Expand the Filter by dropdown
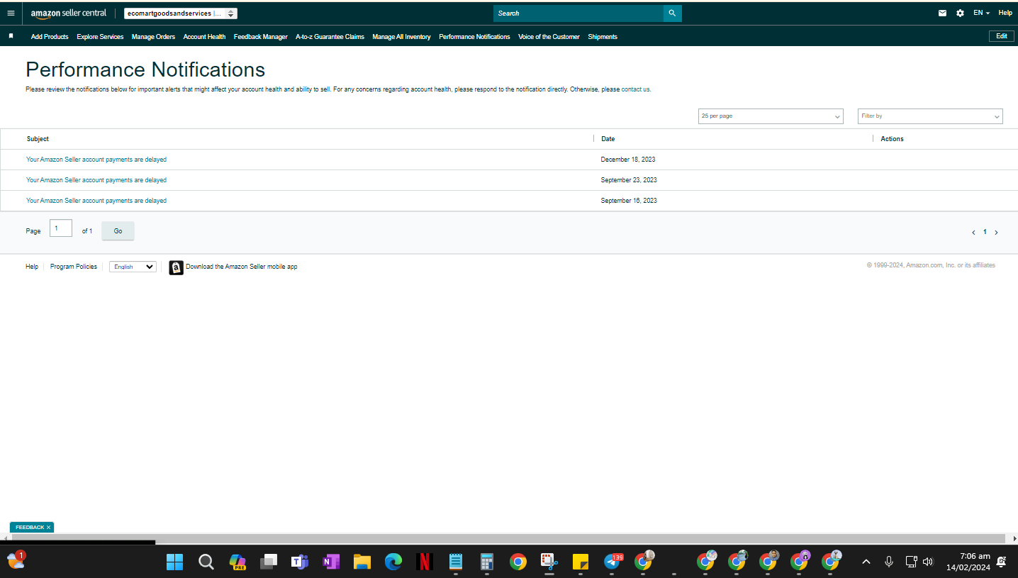1018x578 pixels. tap(930, 116)
